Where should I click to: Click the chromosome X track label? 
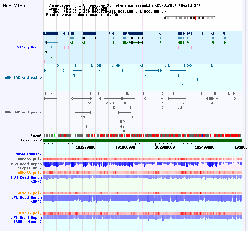pos(30,140)
